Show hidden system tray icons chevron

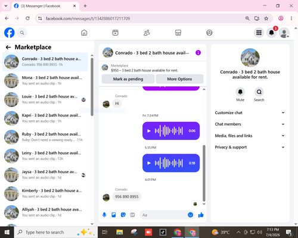(238, 232)
